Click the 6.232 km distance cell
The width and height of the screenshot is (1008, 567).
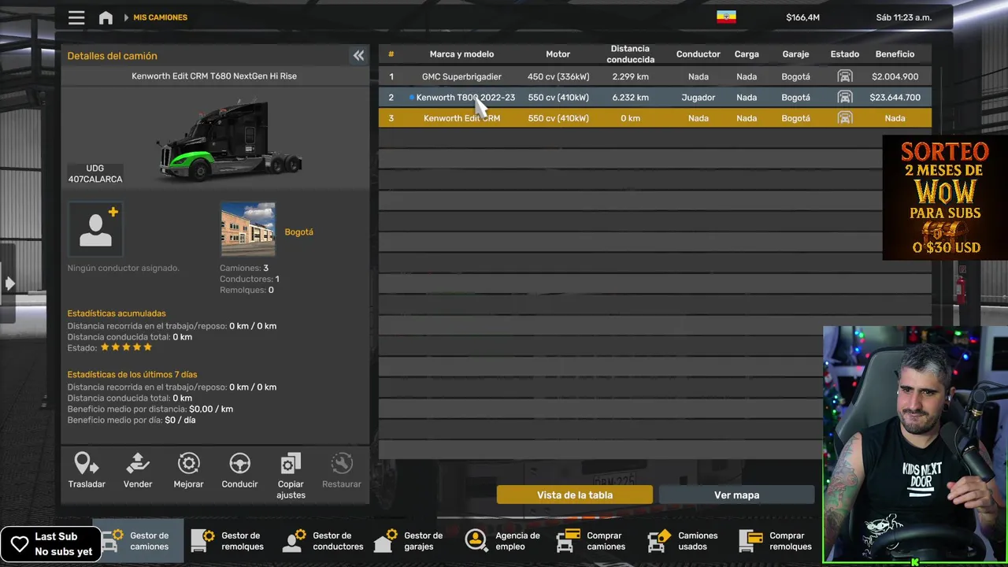coord(630,98)
